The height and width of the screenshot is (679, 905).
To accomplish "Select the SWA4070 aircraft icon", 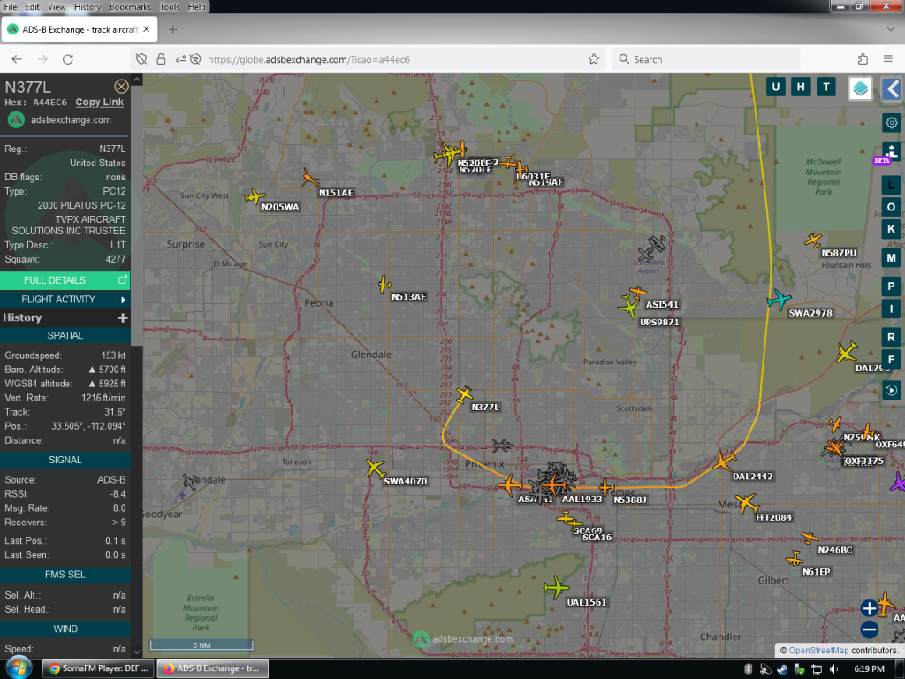I will coord(375,467).
